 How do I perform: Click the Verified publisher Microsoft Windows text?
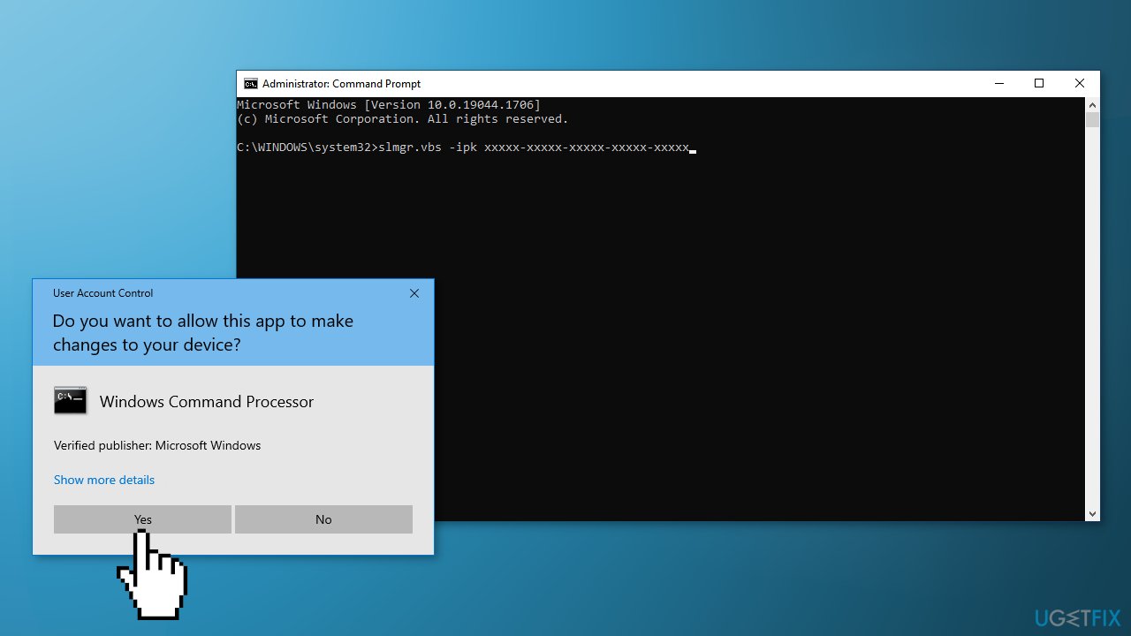click(156, 445)
